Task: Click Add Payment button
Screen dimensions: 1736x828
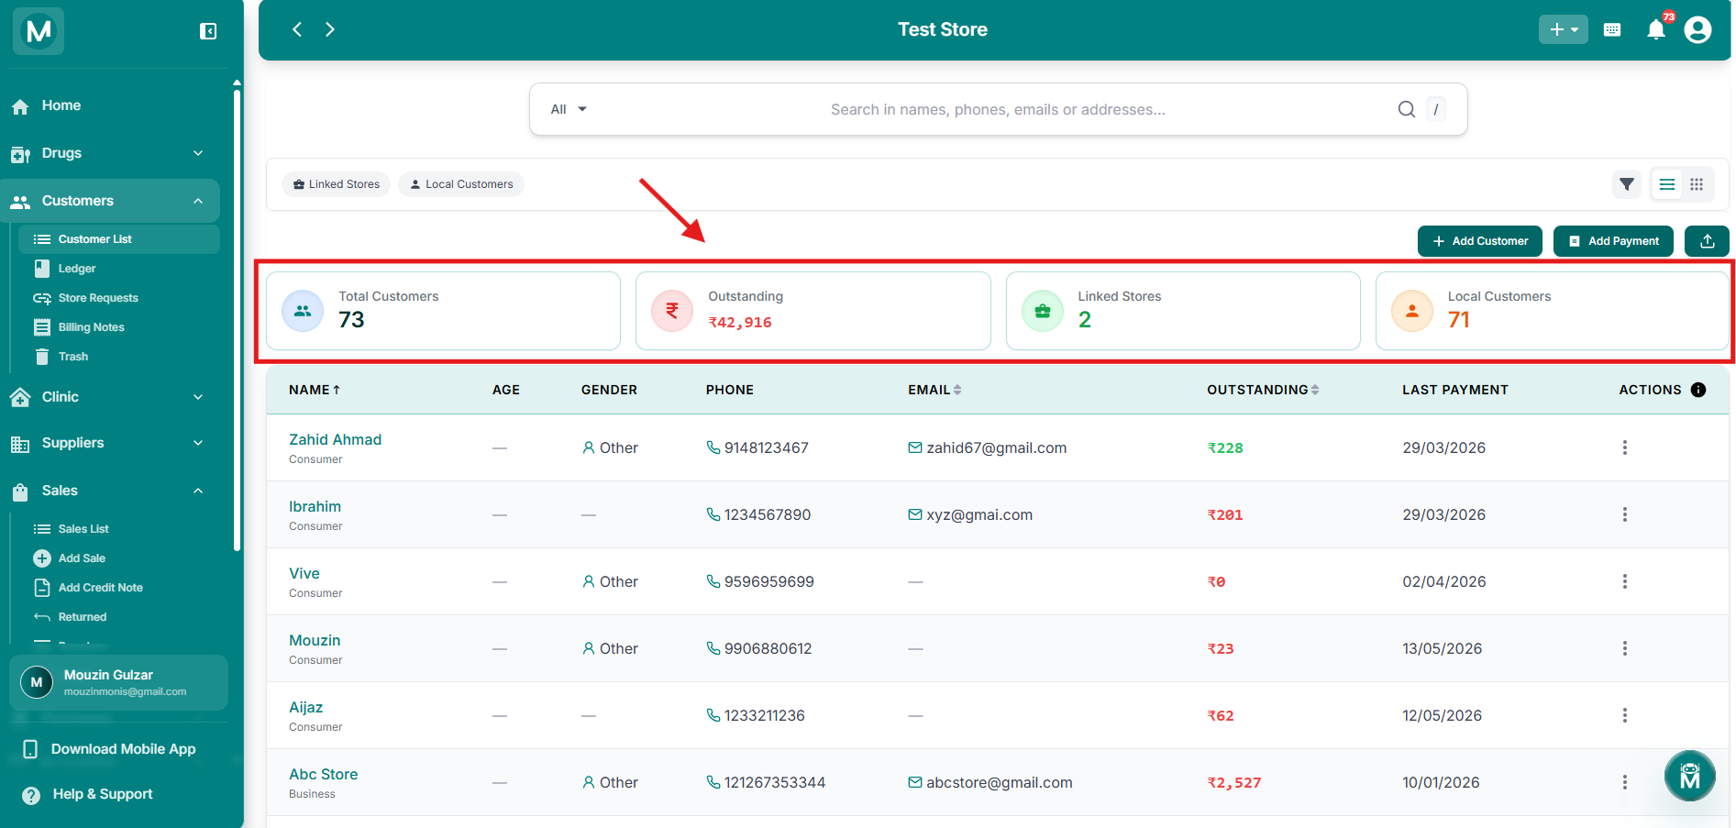Action: pyautogui.click(x=1613, y=241)
